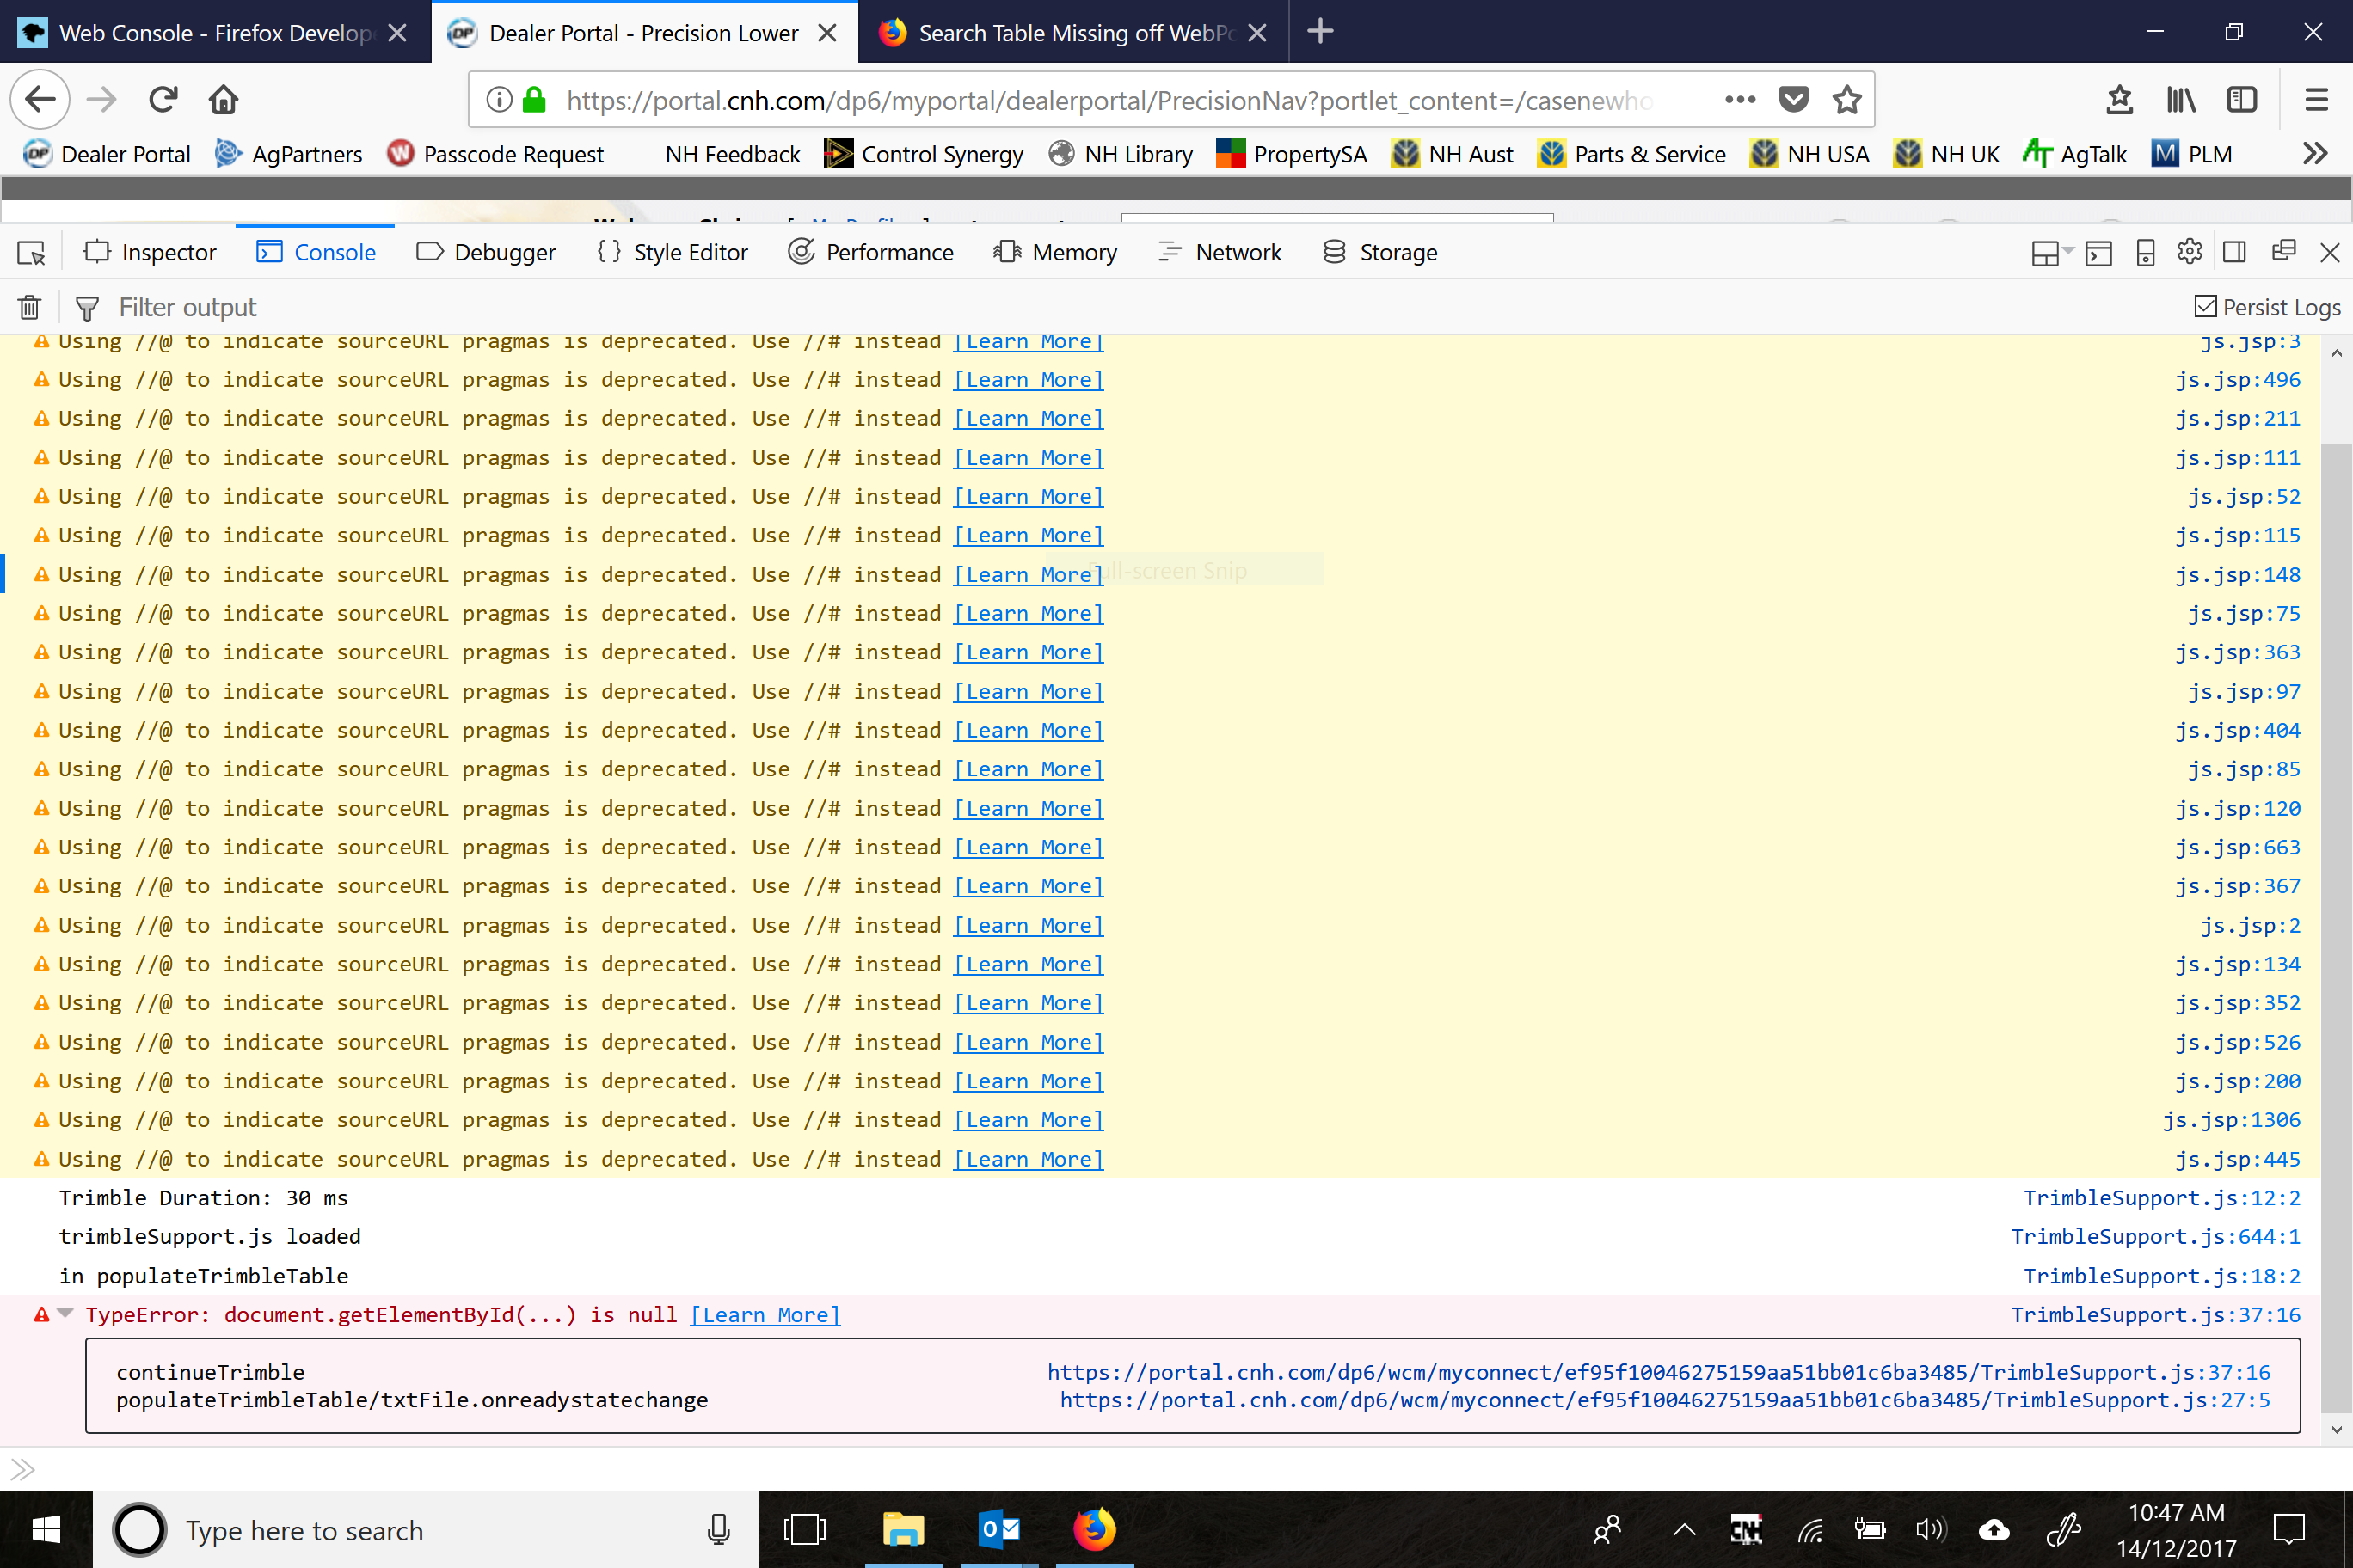This screenshot has height=1568, width=2353.
Task: Show more bookmarks toolbar items
Action: click(2314, 154)
